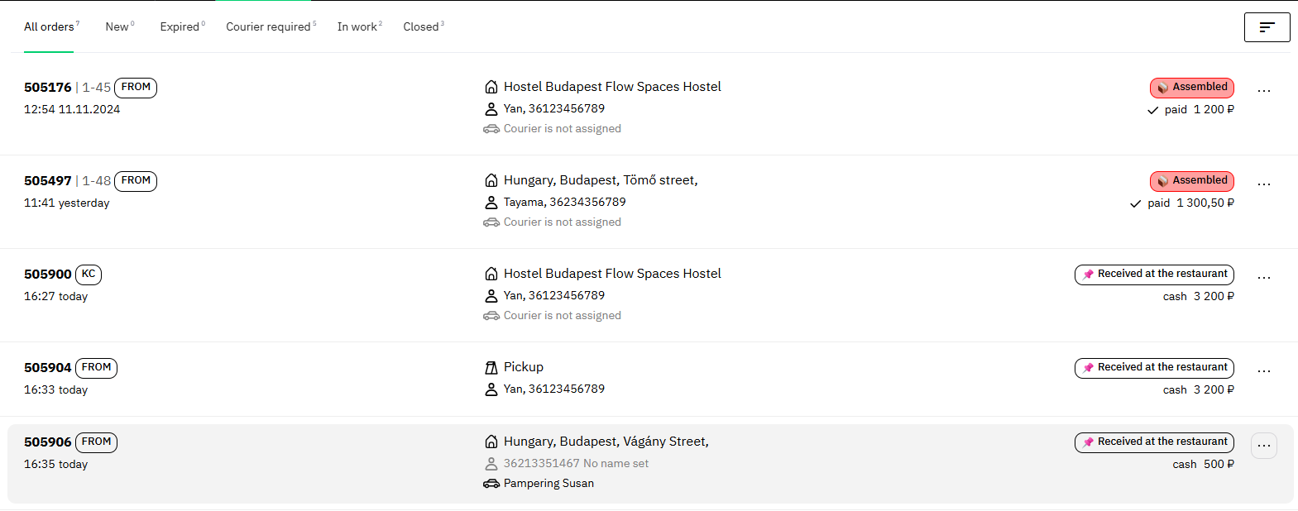Click the KC tag on order 505900
This screenshot has width=1298, height=511.
click(89, 275)
